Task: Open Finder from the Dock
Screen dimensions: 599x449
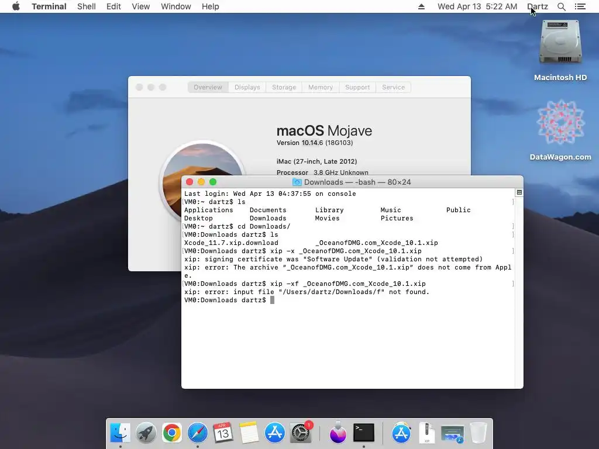Action: tap(121, 433)
